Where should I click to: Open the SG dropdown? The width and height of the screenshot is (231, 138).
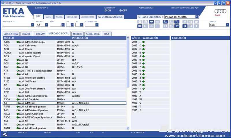[82, 25]
